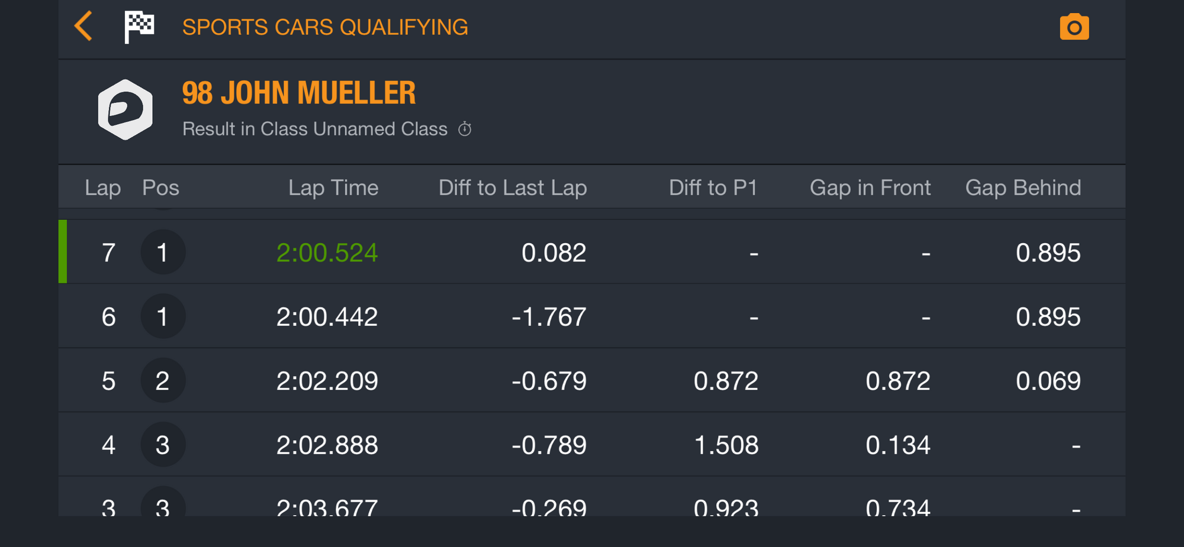Tap the orange back arrow

pos(83,26)
